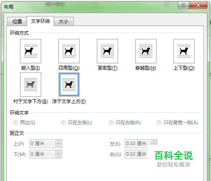Click the 右(G) distance input field
The height and width of the screenshot is (181, 211).
point(136,154)
